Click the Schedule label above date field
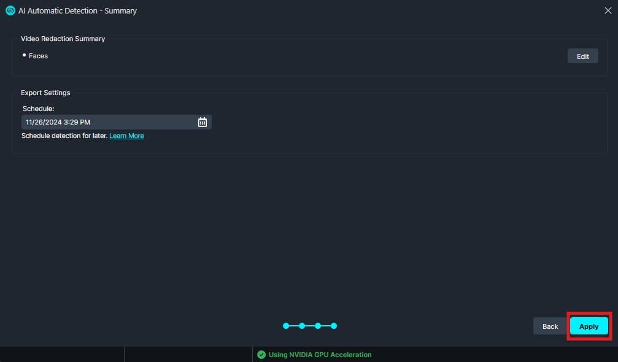 (x=38, y=109)
